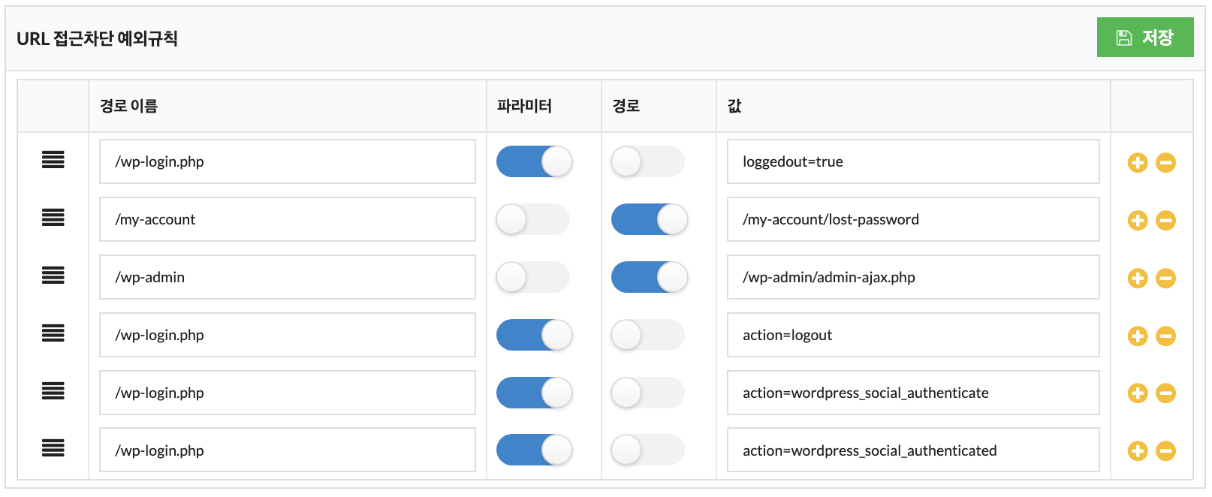The image size is (1212, 497).
Task: Toggle 파라미터 on social_authenticate row (not authenticated)
Action: (x=534, y=393)
